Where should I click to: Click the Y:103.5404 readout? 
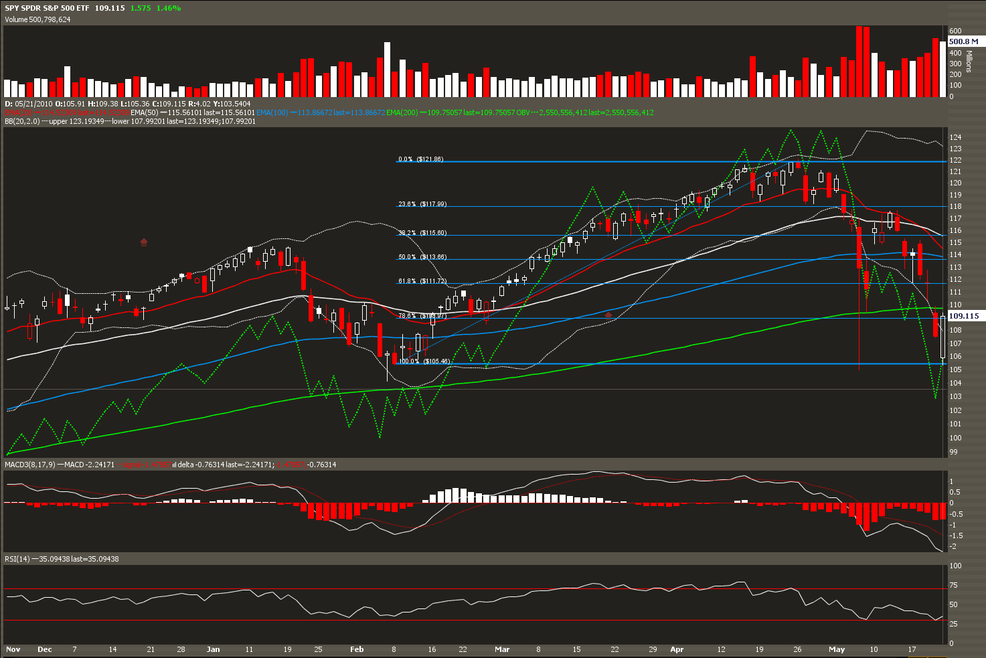pos(233,104)
